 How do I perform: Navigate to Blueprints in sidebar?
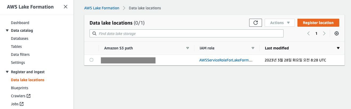(x=19, y=88)
